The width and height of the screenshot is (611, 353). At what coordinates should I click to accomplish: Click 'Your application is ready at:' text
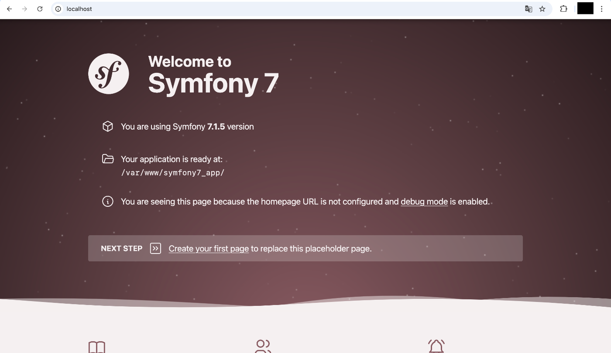click(x=172, y=159)
